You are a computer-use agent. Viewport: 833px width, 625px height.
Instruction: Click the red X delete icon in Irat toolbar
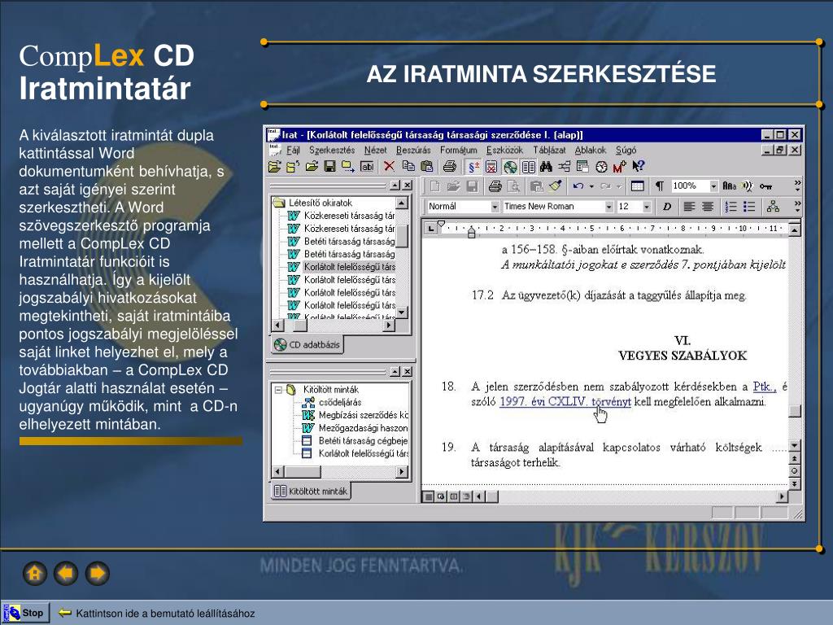click(x=389, y=166)
